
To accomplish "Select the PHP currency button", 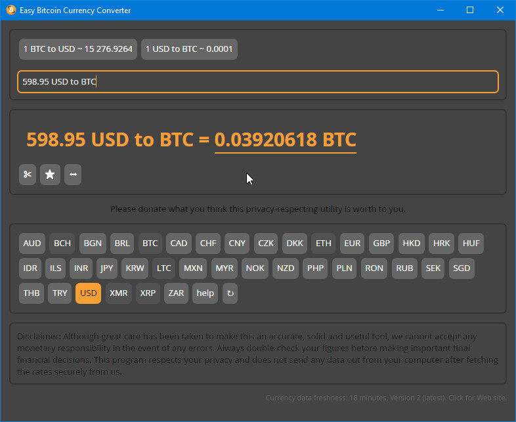I will (315, 268).
